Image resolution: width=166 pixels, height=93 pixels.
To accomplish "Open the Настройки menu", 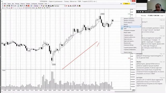I will [x=41, y=4].
